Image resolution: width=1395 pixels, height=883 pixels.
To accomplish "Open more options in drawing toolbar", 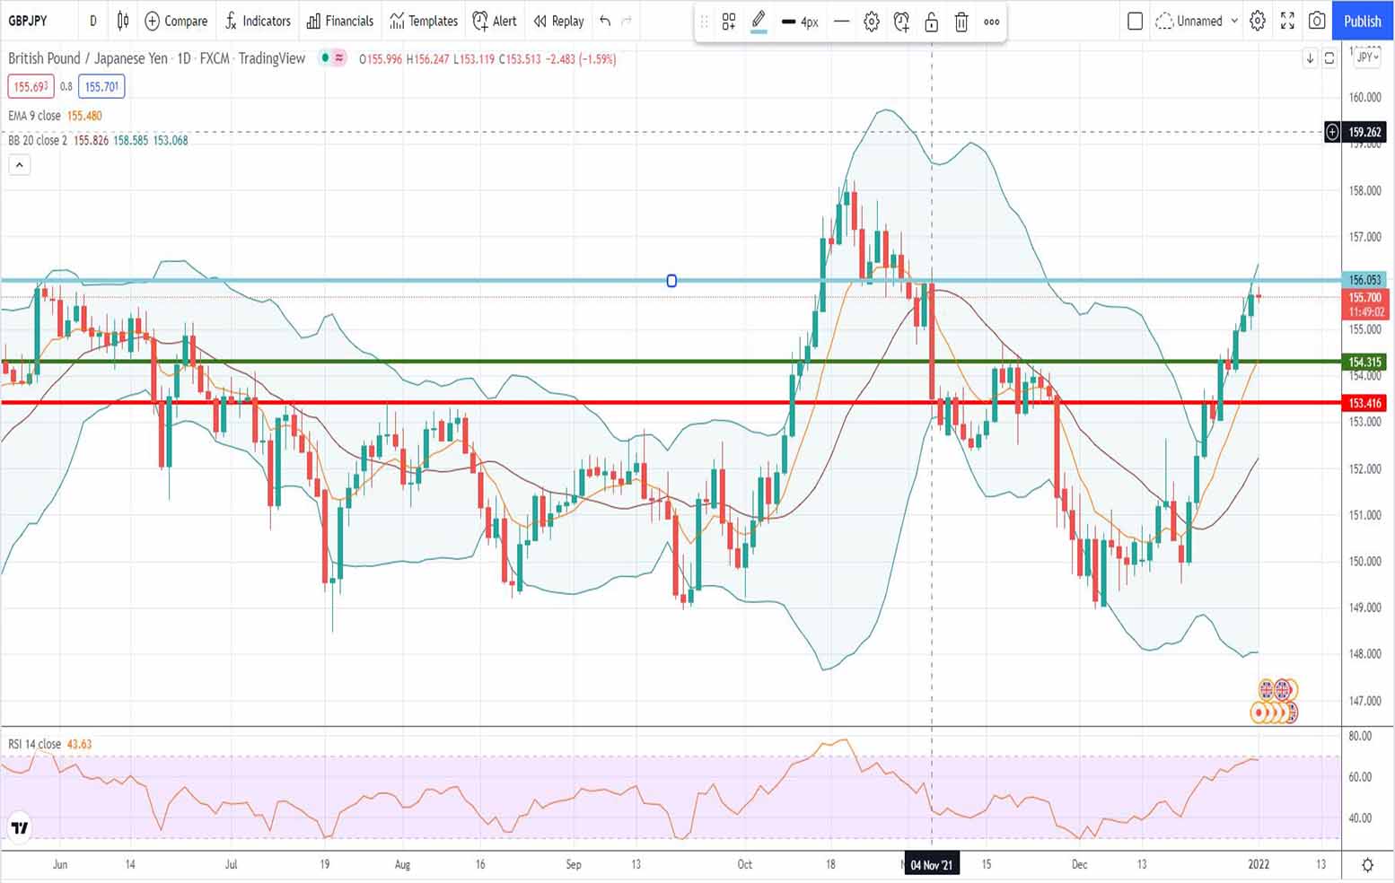I will (991, 22).
